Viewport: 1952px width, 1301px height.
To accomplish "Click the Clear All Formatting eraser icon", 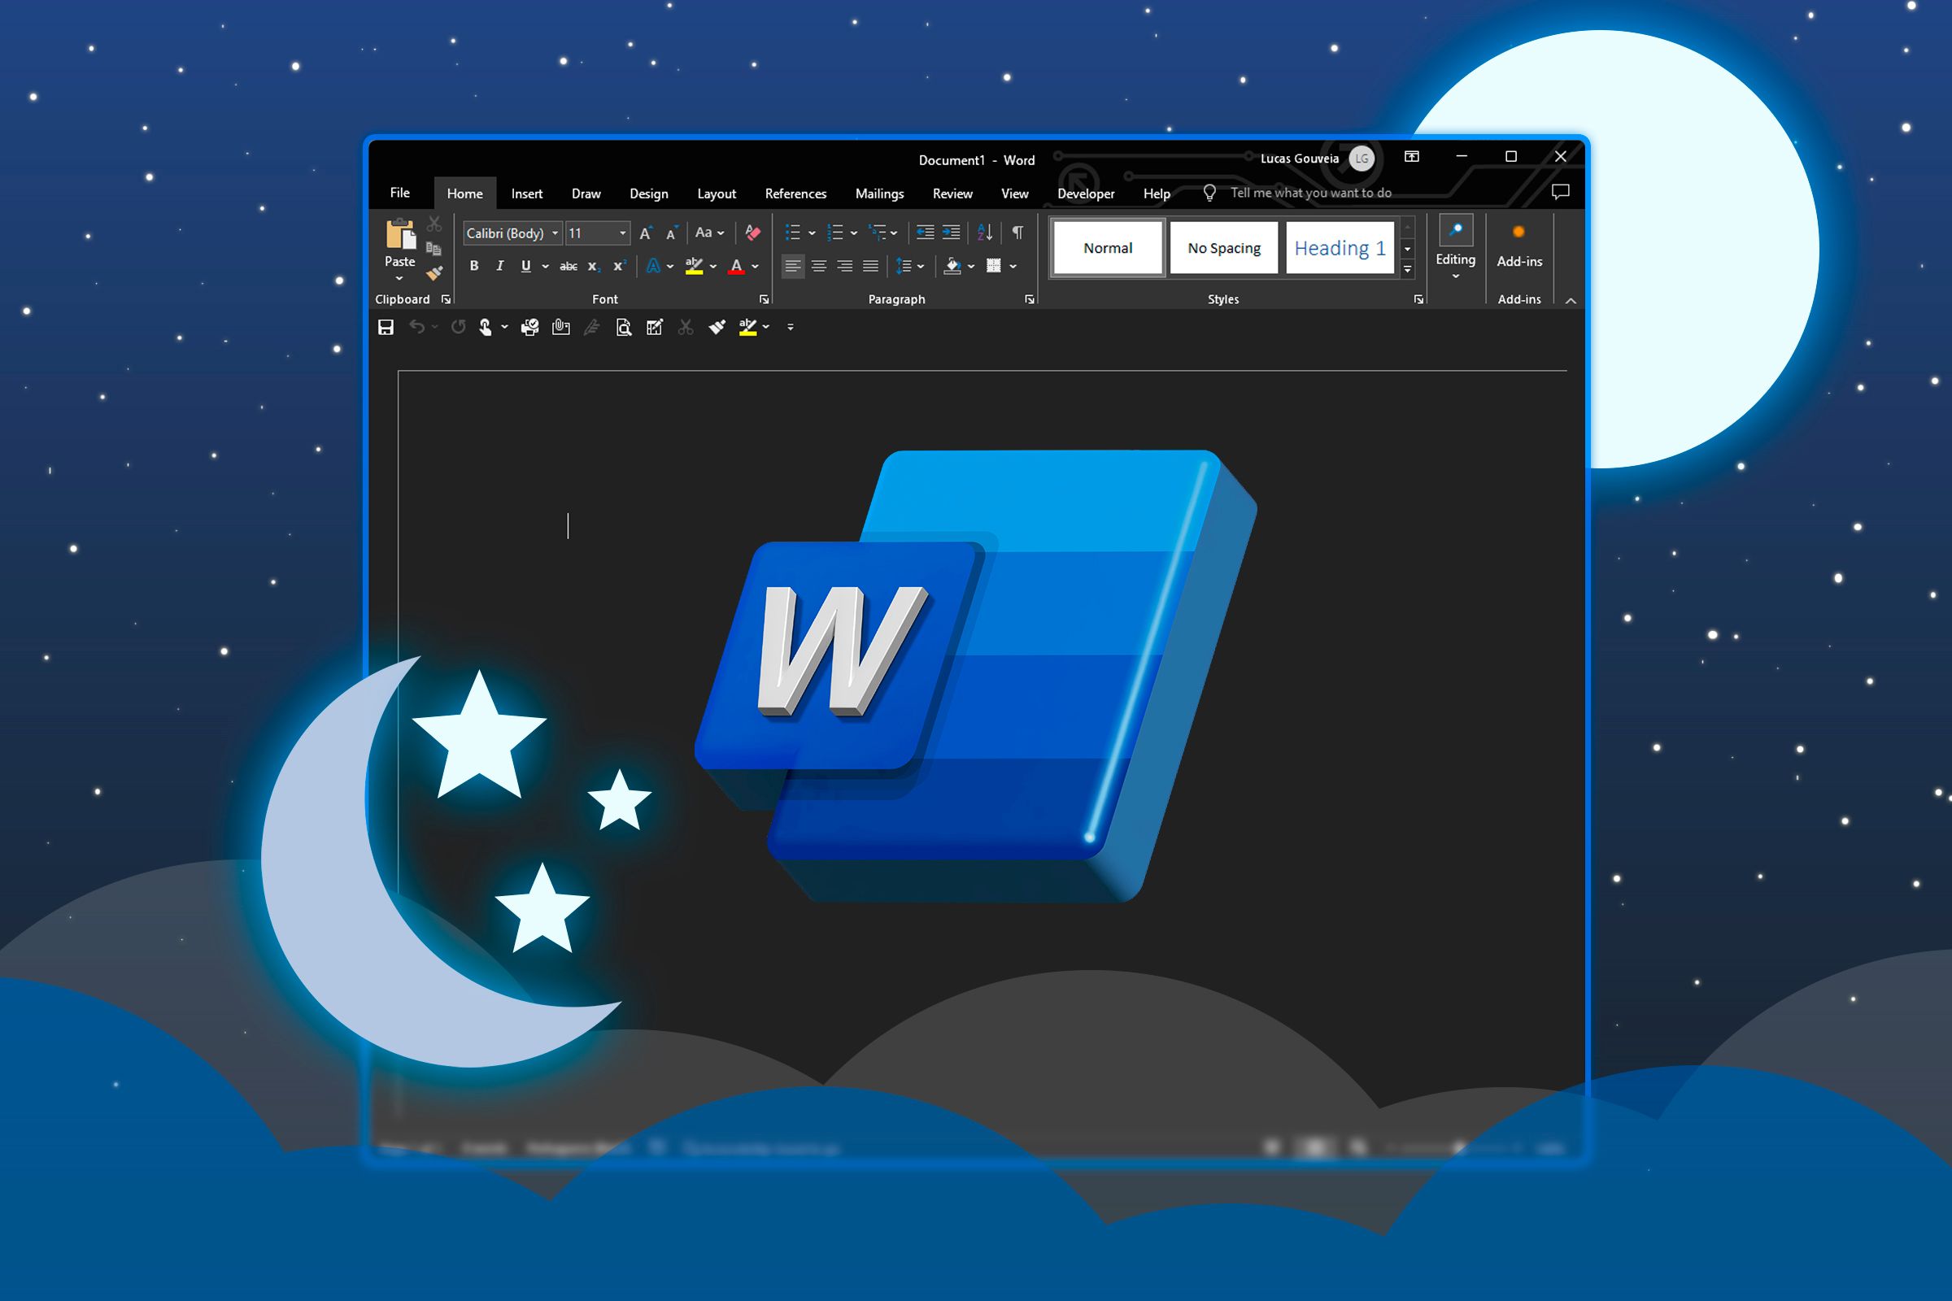I will coord(753,233).
